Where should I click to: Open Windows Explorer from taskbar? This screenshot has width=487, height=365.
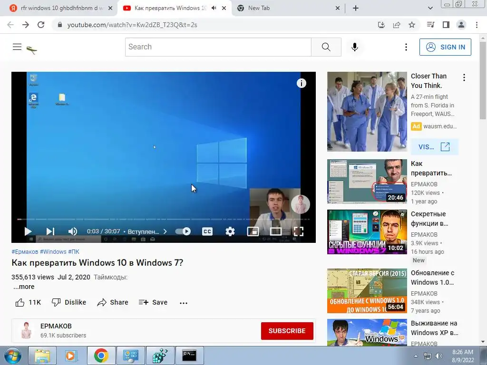tap(42, 355)
